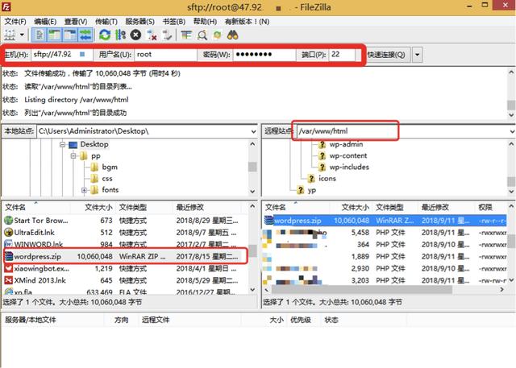
Task: Open directory listing filters dialog
Action: (186, 35)
